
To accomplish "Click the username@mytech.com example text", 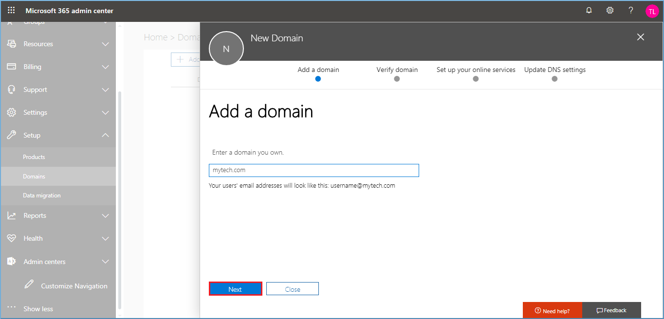I will click(363, 186).
